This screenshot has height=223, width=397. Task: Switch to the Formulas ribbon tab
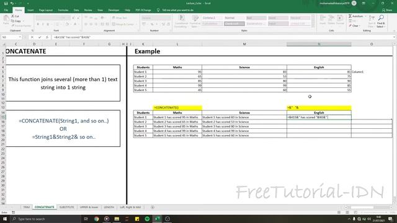coord(63,10)
